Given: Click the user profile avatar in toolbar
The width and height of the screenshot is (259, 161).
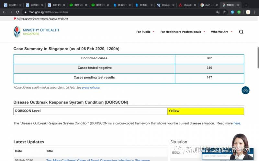Looking at the screenshot, I should [248, 12].
